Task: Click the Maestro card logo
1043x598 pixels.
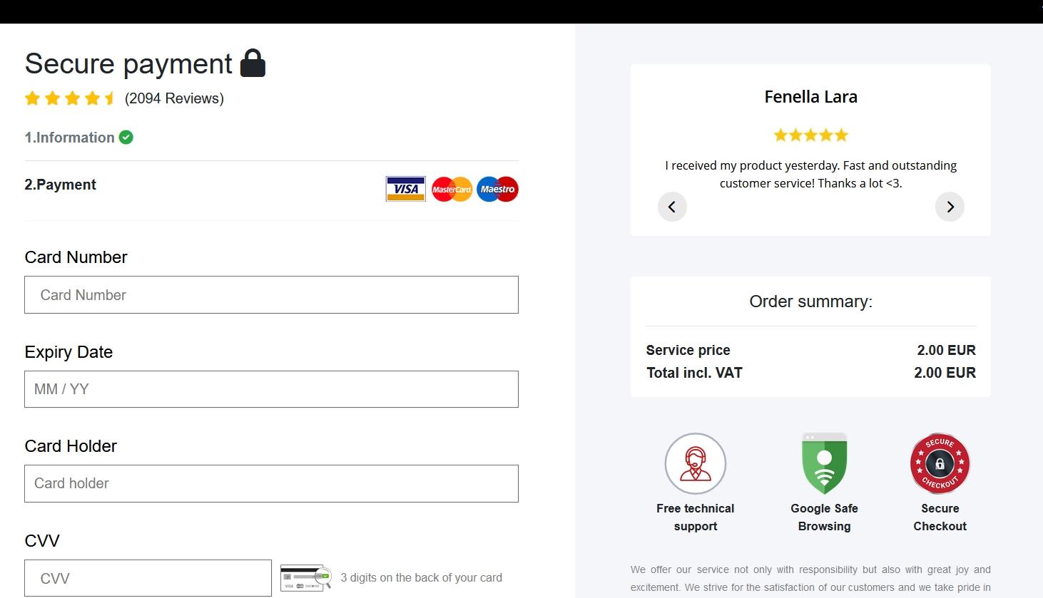Action: 497,189
